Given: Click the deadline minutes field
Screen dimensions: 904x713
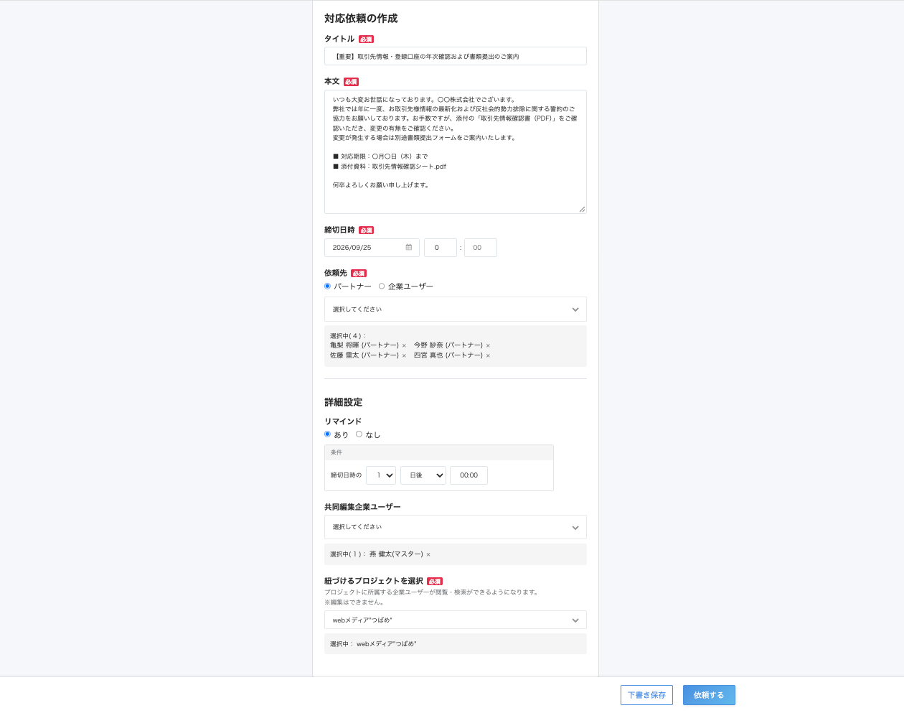Looking at the screenshot, I should click(x=481, y=248).
